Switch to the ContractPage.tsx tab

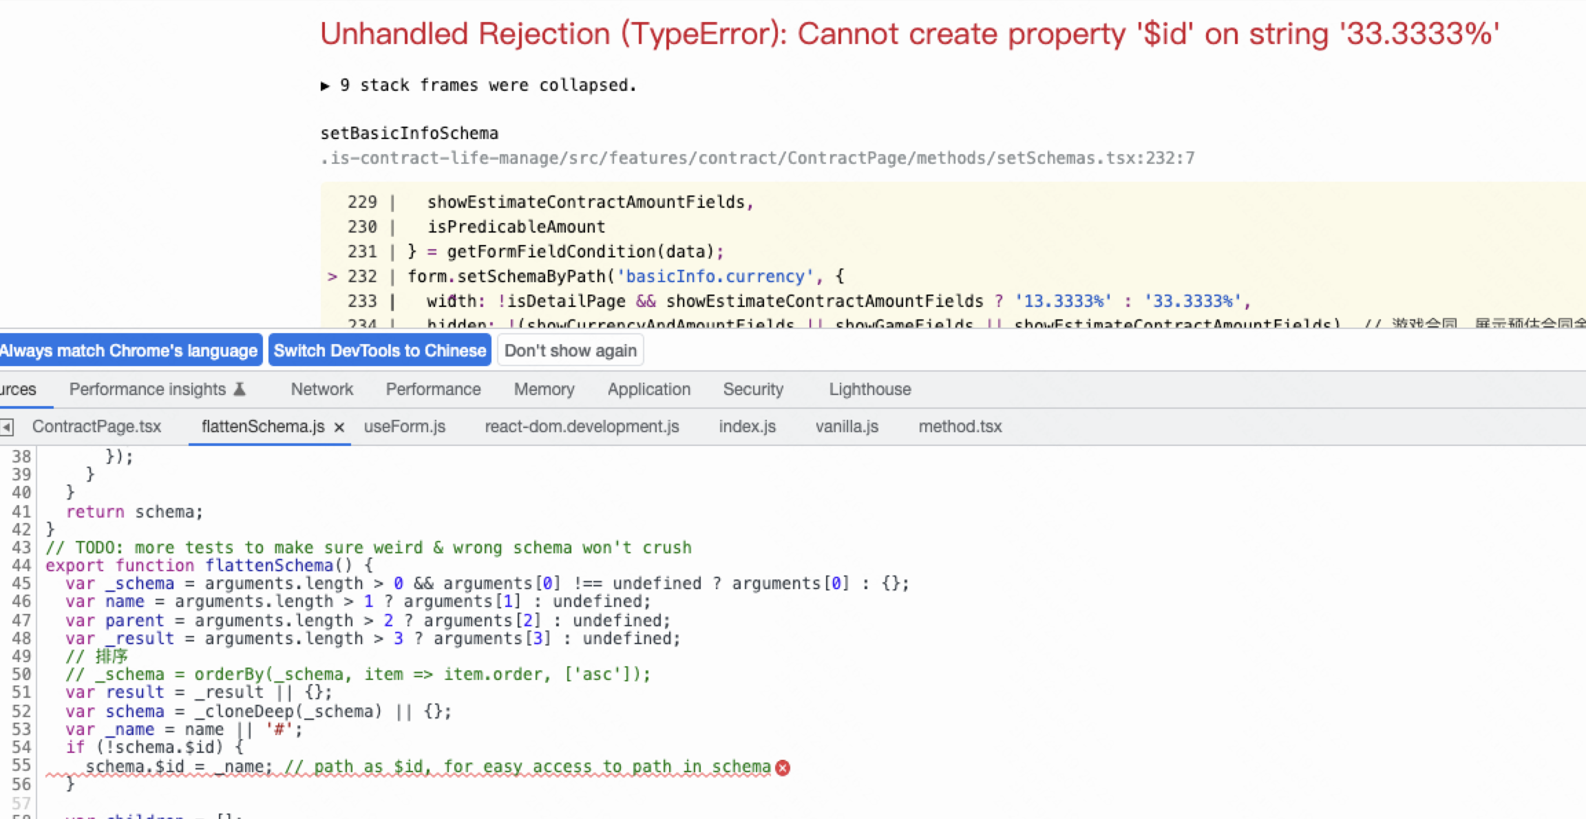(x=98, y=427)
